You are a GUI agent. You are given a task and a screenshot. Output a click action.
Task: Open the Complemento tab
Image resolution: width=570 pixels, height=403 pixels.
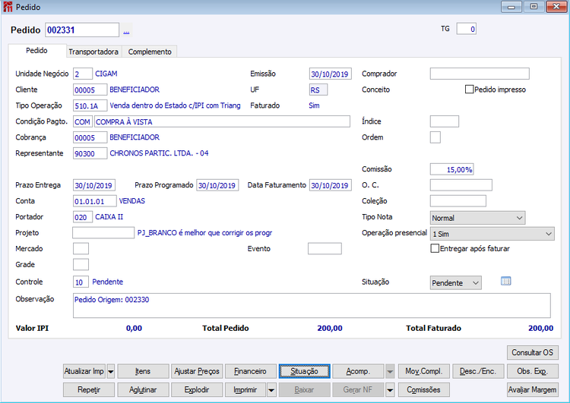(150, 52)
